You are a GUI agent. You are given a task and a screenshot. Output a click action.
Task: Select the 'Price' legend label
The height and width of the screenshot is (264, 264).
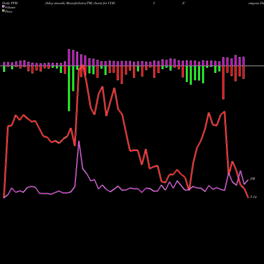8,12
